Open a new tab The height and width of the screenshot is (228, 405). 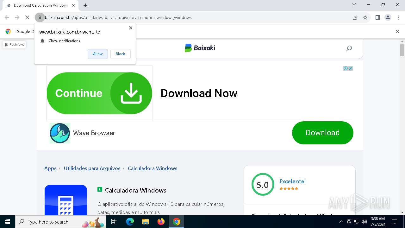pos(85,5)
